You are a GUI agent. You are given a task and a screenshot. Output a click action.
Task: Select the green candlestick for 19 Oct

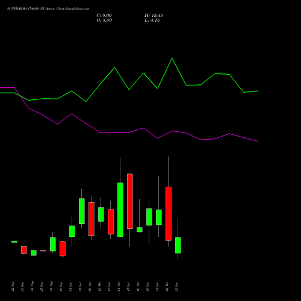point(149,217)
